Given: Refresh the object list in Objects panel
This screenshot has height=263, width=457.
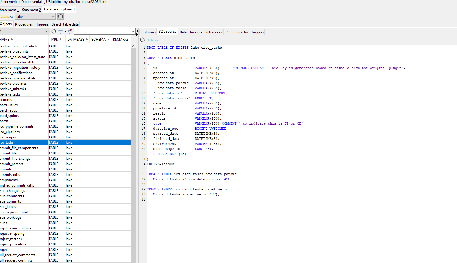Looking at the screenshot, I should [54, 31].
